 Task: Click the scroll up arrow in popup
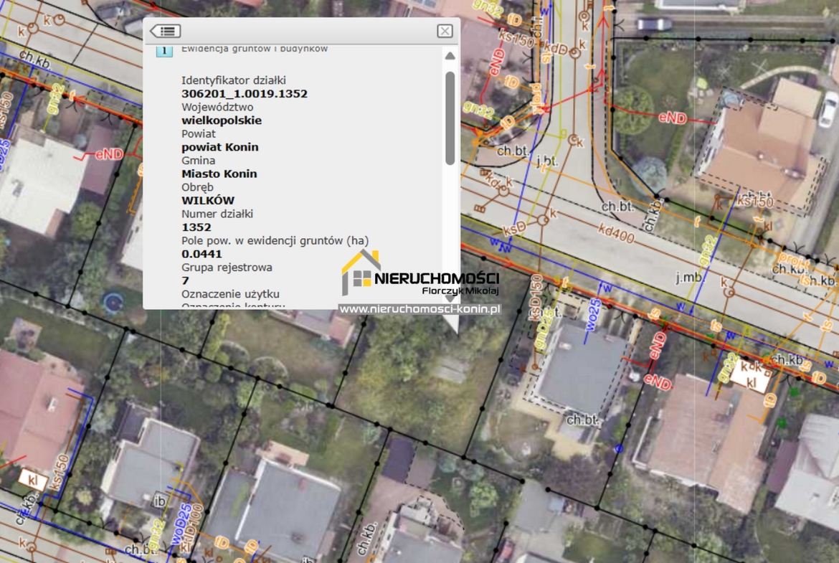(x=450, y=56)
